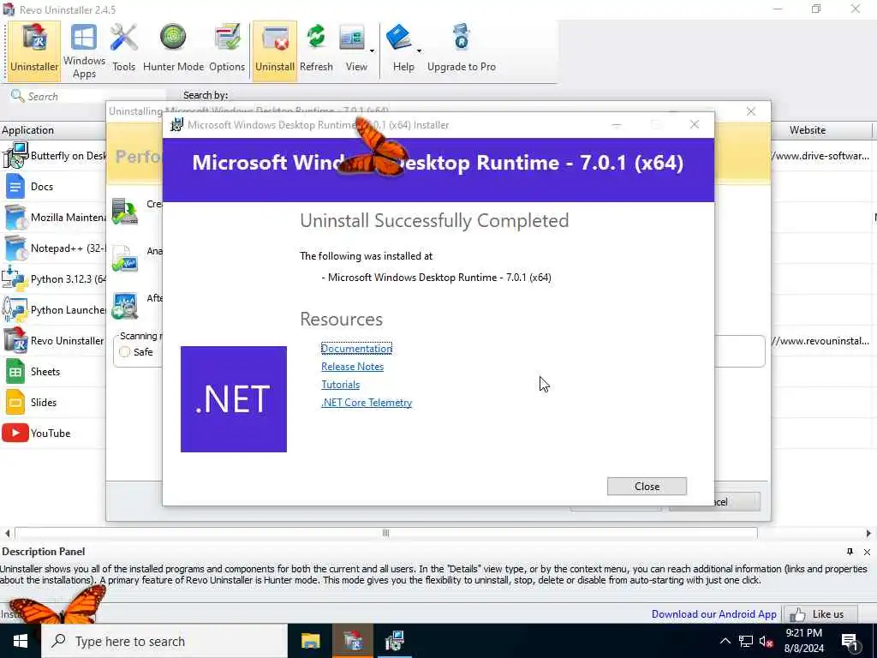Select the Python Launcher icon

point(15,309)
